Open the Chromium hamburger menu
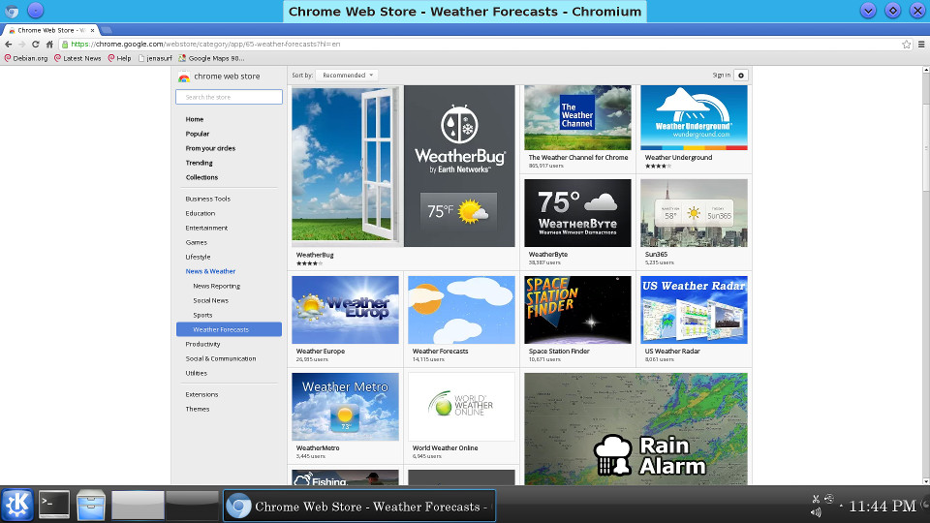Screen dimensions: 930x523 tap(921, 44)
